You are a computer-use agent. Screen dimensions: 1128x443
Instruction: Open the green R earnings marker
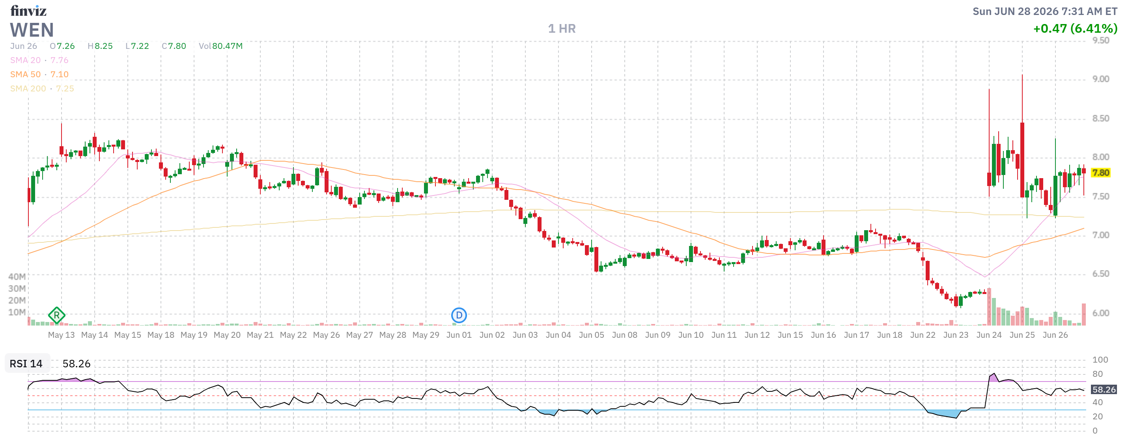56,315
